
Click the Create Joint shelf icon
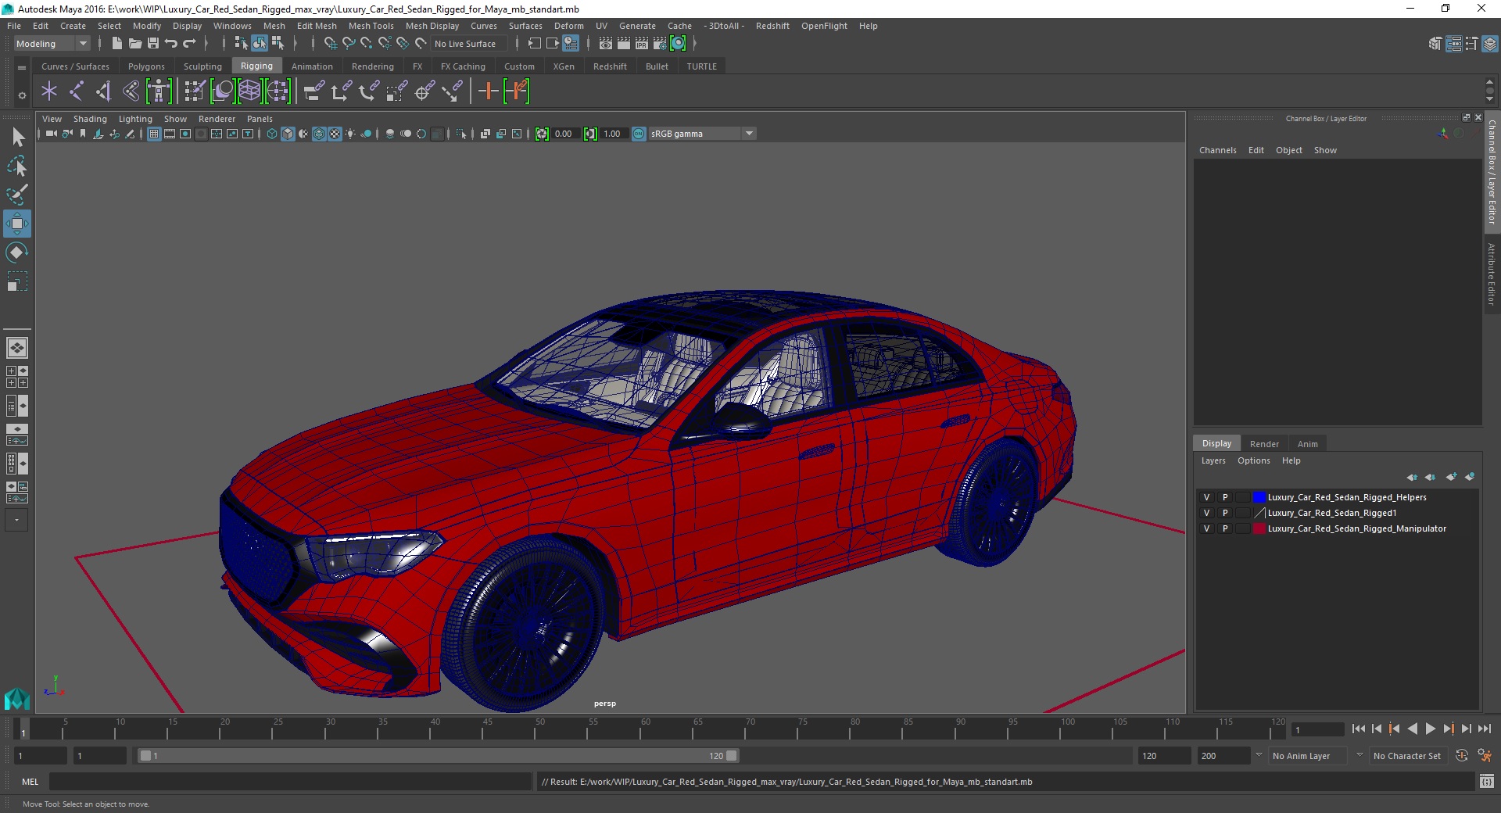[x=77, y=91]
